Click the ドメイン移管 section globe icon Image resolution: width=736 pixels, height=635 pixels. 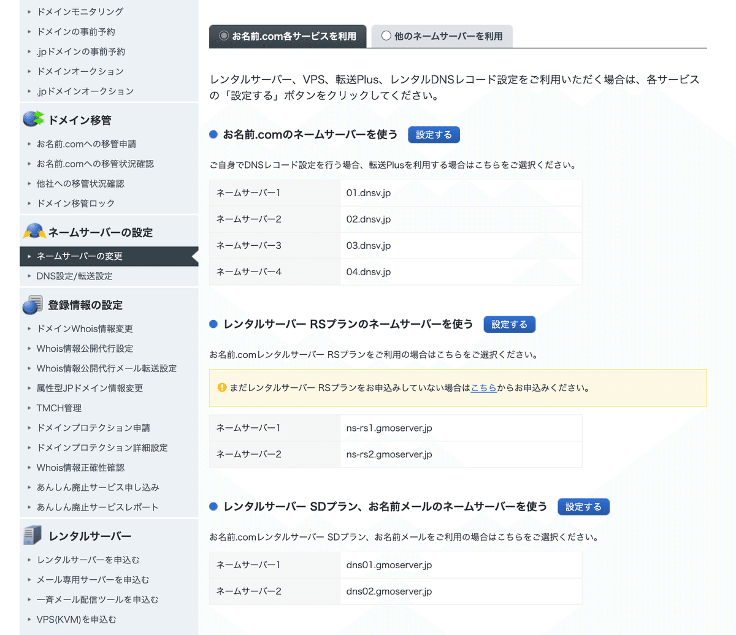(33, 119)
